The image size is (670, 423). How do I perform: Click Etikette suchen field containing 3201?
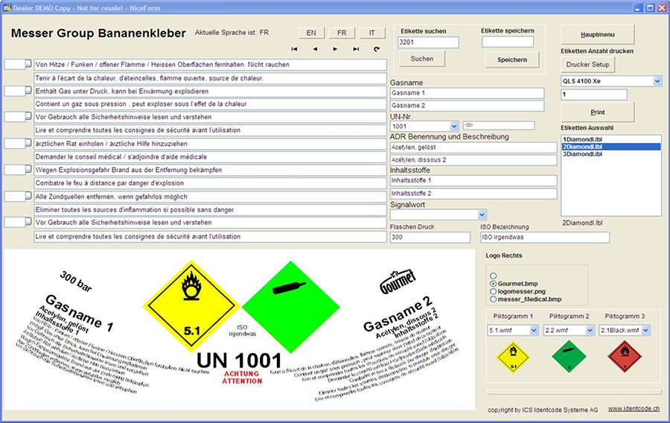[x=428, y=42]
